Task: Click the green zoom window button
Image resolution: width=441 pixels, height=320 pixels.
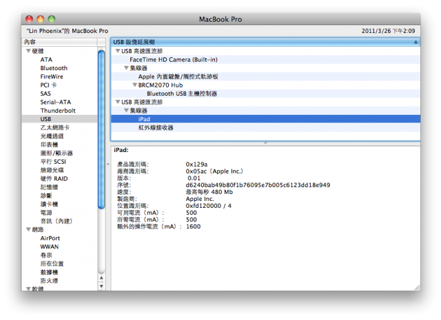Action: [52, 19]
